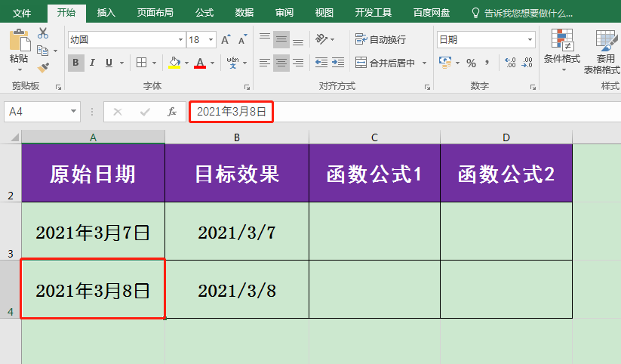Open the font group dialog launcher

point(247,88)
